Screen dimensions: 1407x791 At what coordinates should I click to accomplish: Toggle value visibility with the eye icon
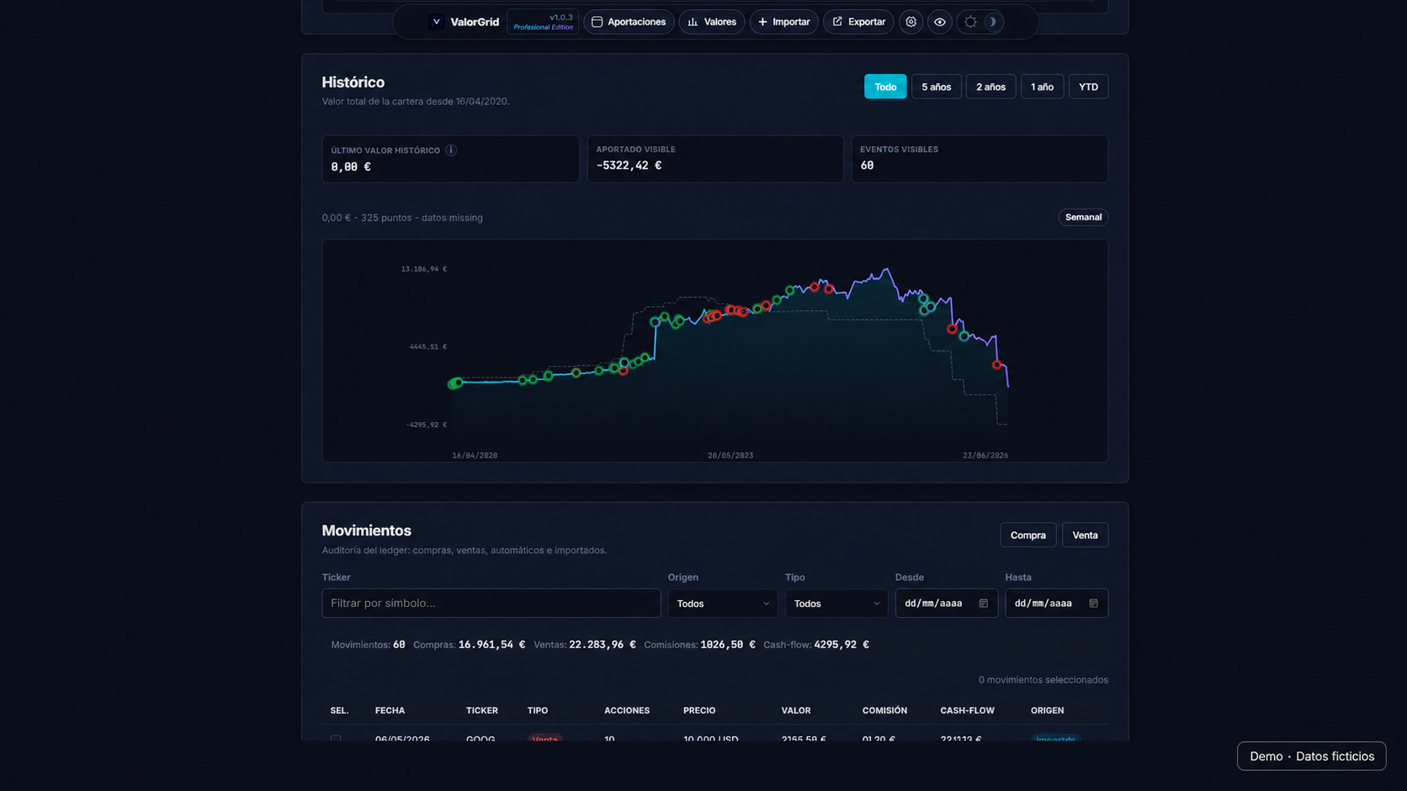940,22
